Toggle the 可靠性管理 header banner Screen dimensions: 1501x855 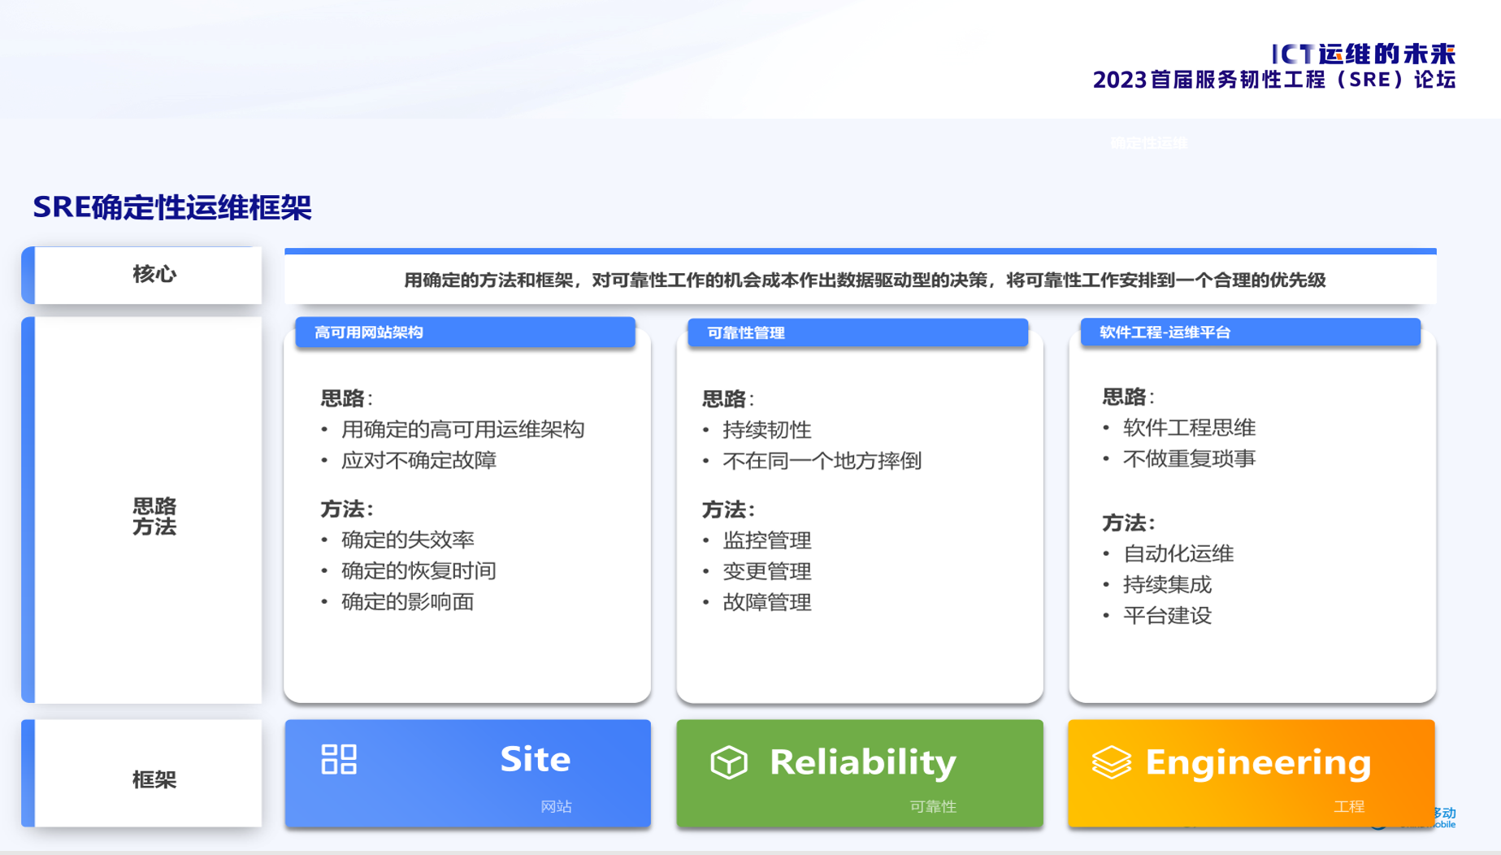click(x=857, y=332)
